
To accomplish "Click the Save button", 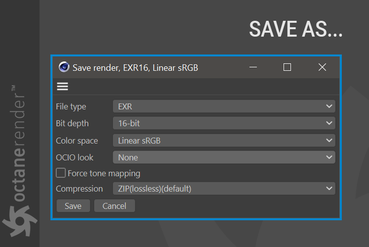I will pyautogui.click(x=73, y=206).
